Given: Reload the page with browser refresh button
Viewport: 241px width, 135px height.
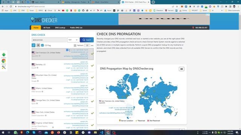Looking at the screenshot, I should [11, 7].
